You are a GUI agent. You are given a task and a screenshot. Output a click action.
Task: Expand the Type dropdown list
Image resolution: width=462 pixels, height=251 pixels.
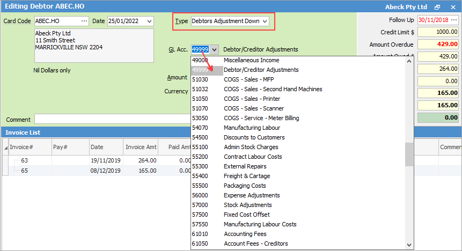[265, 21]
